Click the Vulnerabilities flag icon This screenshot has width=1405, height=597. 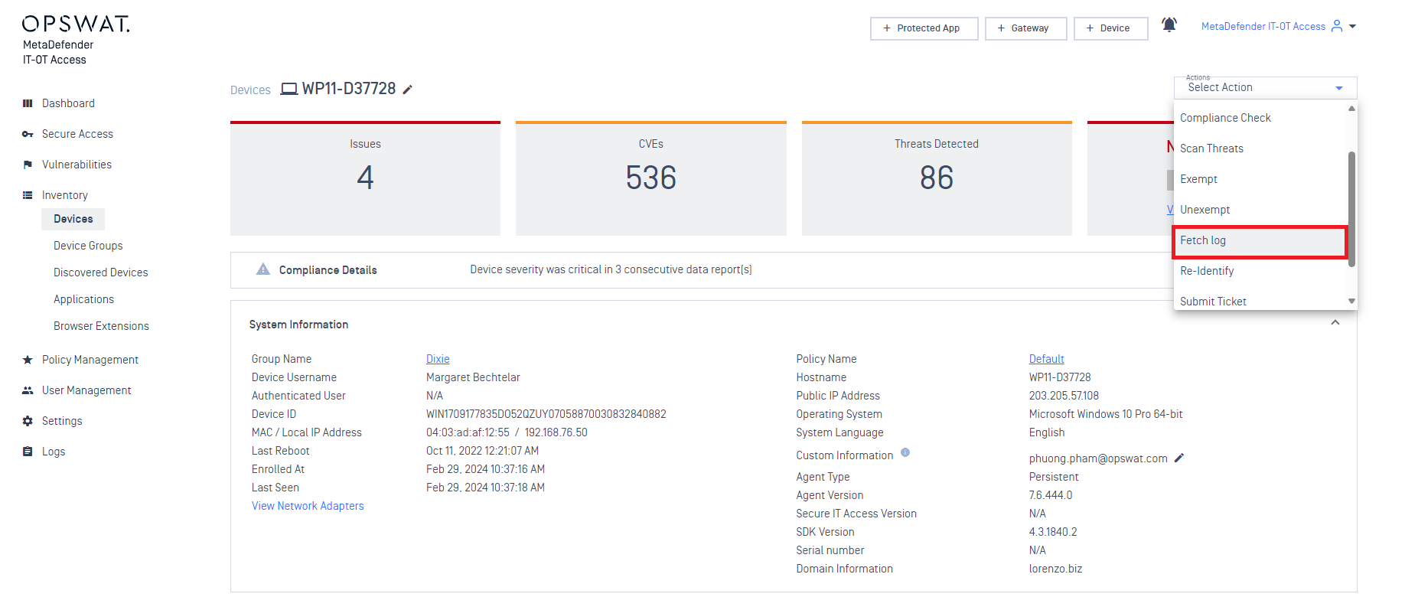(x=28, y=165)
